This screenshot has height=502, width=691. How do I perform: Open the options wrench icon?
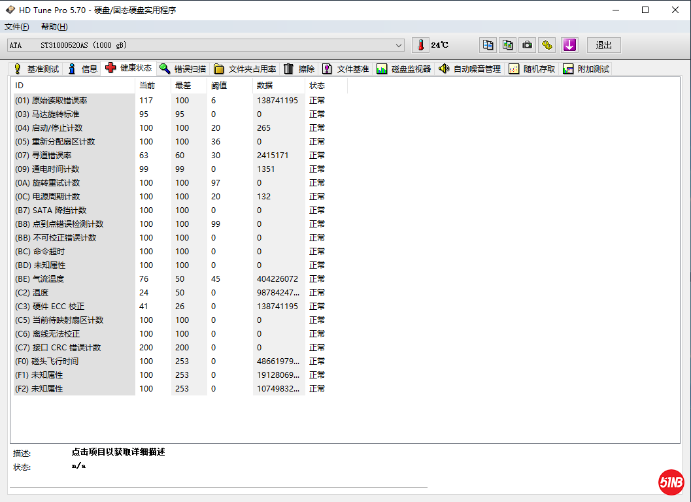coord(547,45)
